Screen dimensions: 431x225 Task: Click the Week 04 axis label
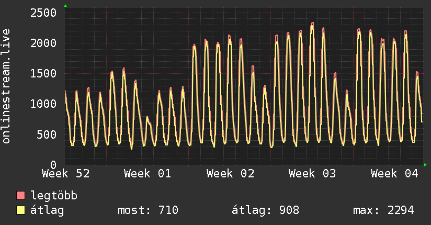394,174
